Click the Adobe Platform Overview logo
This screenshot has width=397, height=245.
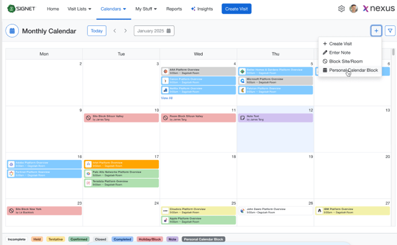11,165
